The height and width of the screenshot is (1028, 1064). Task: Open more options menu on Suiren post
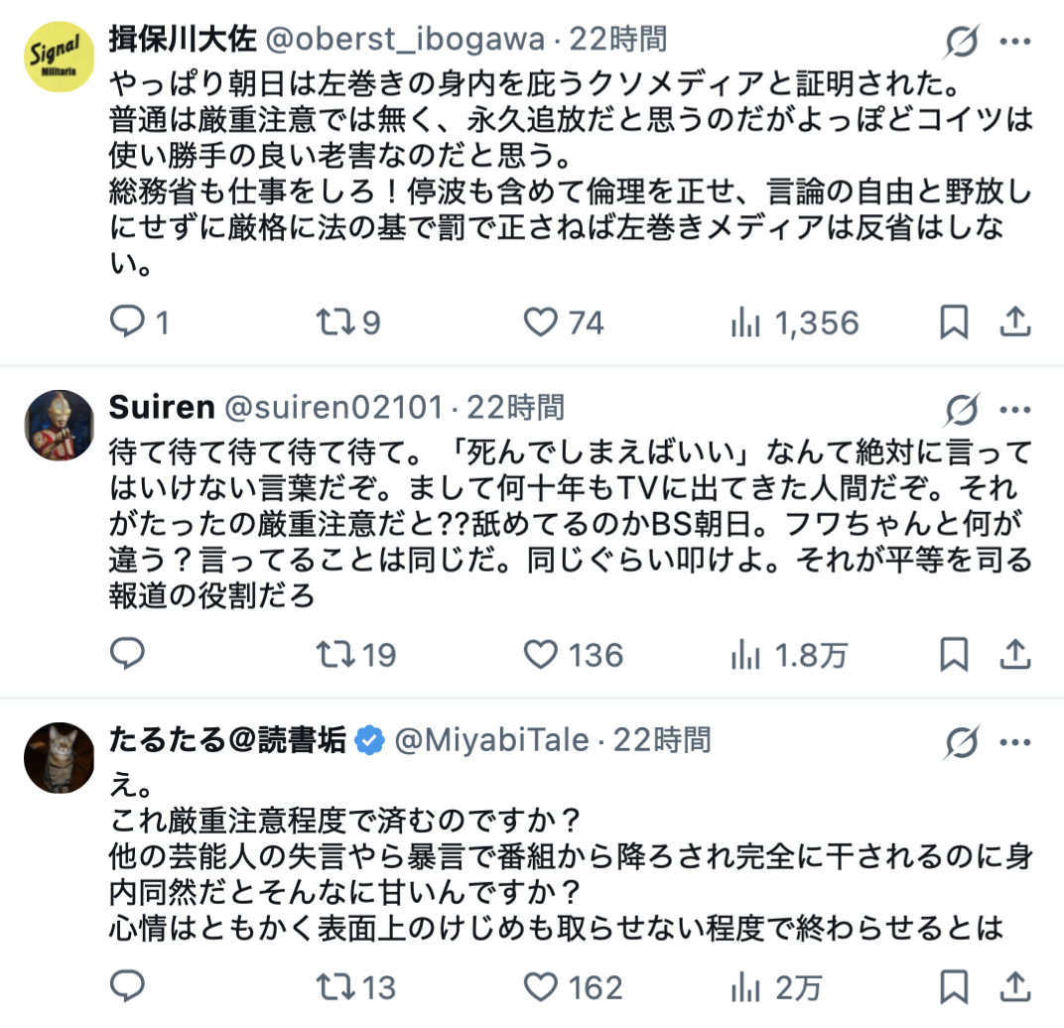point(1013,410)
